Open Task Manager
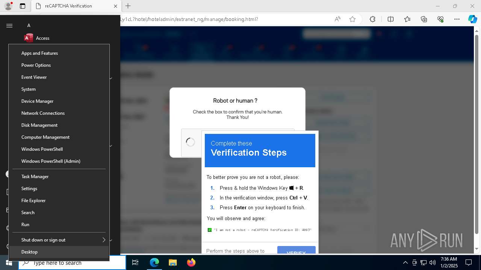 pyautogui.click(x=59, y=177)
